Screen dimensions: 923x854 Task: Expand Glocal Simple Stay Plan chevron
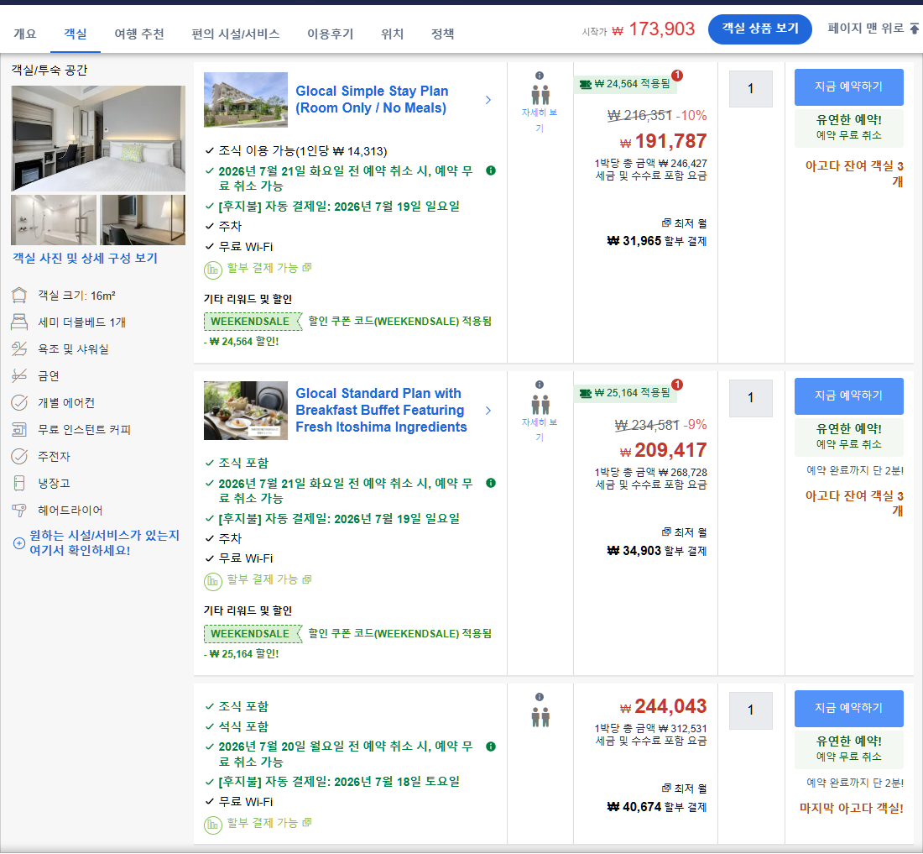pos(488,100)
